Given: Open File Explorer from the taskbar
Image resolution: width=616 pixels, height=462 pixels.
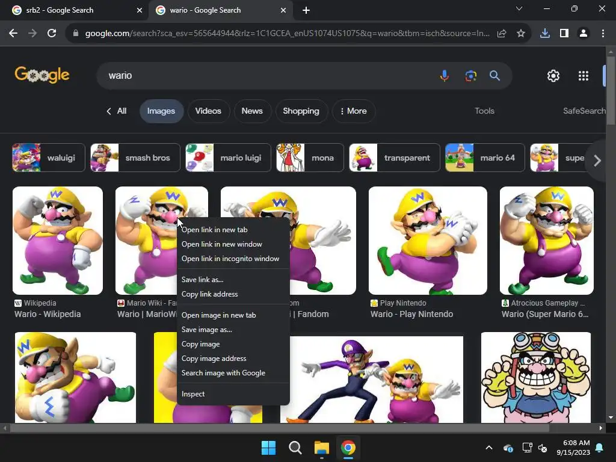Looking at the screenshot, I should coord(321,448).
